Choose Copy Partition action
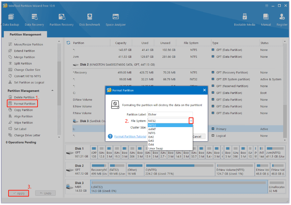The height and width of the screenshot is (205, 291). 20,110
